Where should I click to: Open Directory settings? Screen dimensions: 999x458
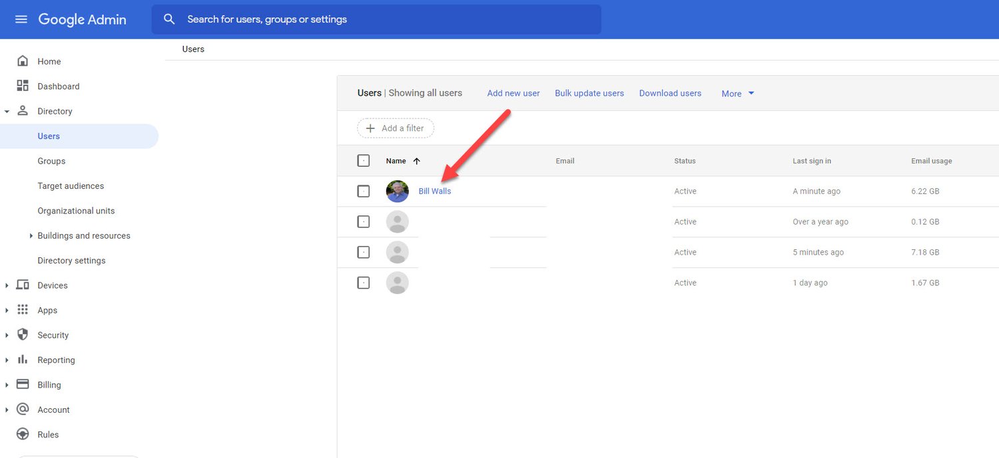pyautogui.click(x=71, y=261)
